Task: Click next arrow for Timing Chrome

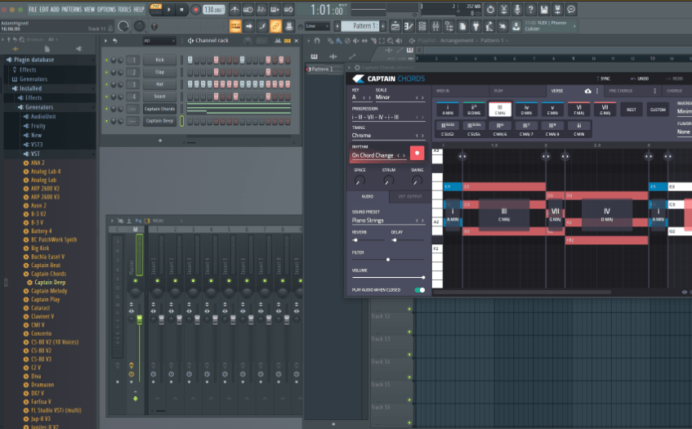Action: pyautogui.click(x=422, y=136)
